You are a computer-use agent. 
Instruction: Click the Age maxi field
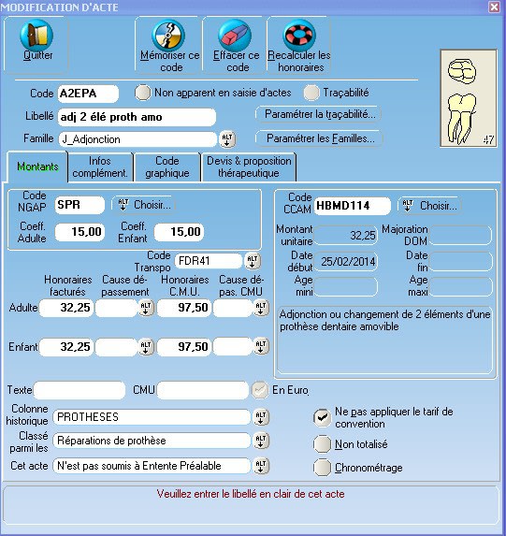(x=460, y=286)
